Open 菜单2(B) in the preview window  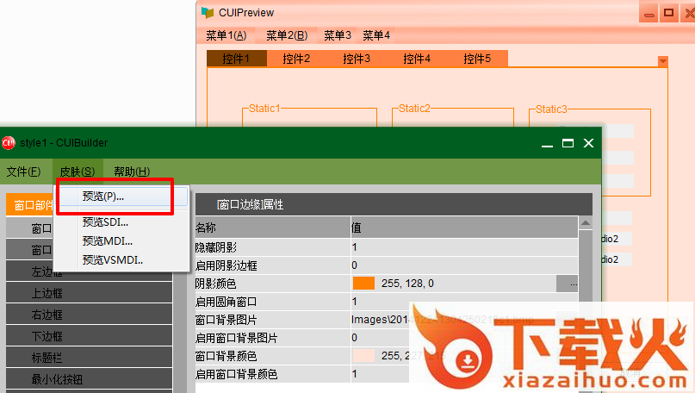286,35
